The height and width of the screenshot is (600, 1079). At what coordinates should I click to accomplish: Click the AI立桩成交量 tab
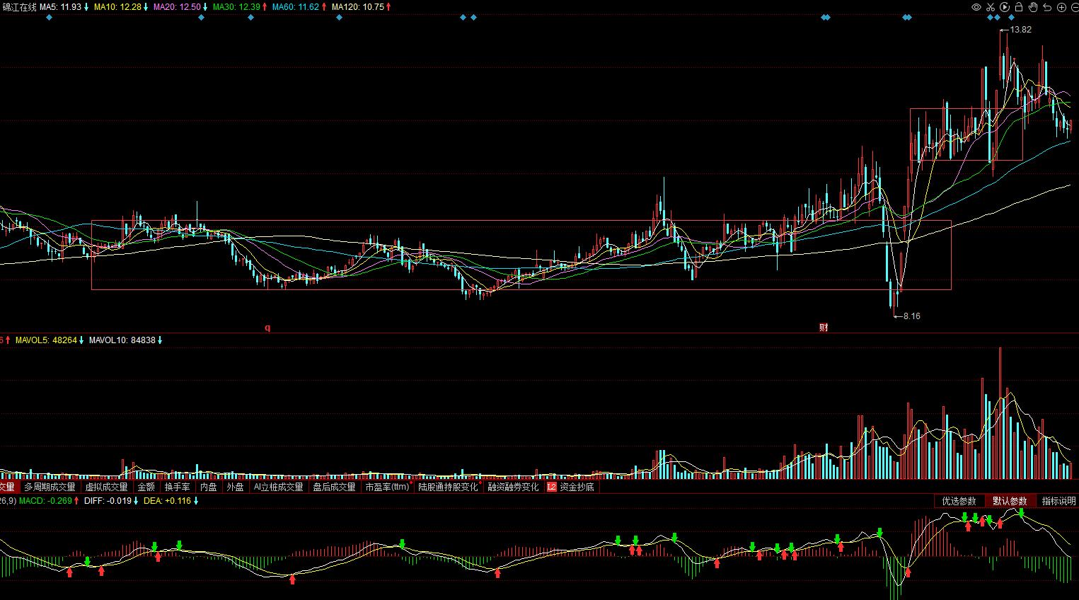[278, 487]
